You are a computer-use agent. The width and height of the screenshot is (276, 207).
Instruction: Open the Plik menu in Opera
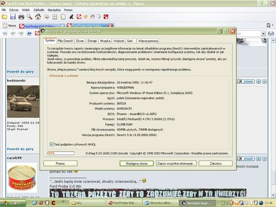[4, 10]
